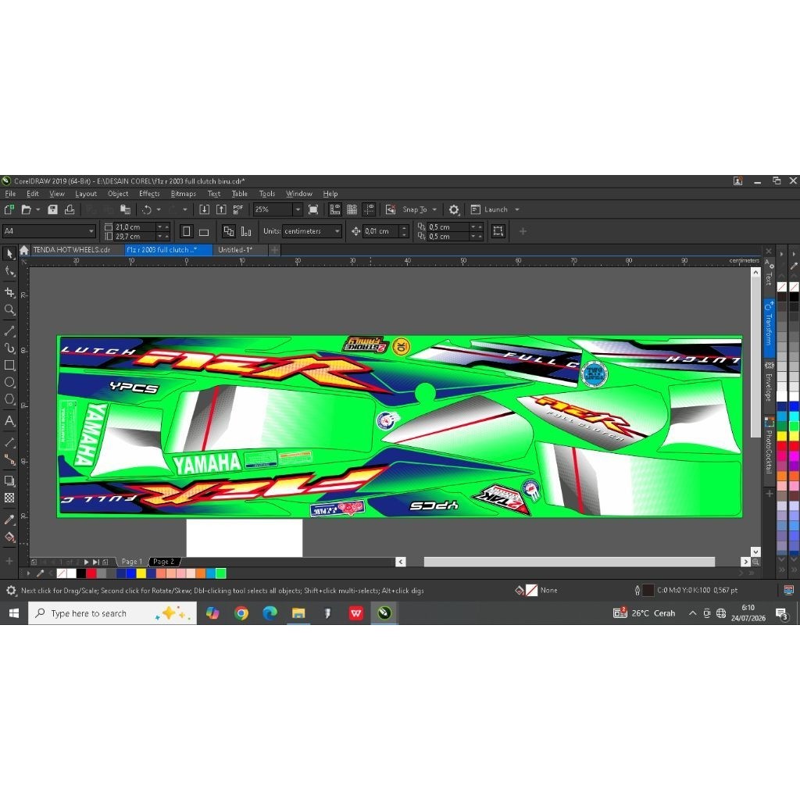
Task: Open the Options gear icon in the toolbar
Action: pyautogui.click(x=454, y=209)
